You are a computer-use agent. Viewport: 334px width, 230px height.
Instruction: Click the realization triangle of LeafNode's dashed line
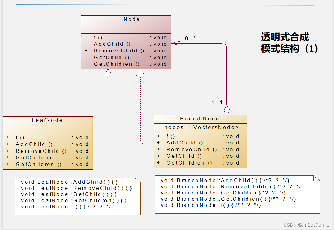click(108, 73)
